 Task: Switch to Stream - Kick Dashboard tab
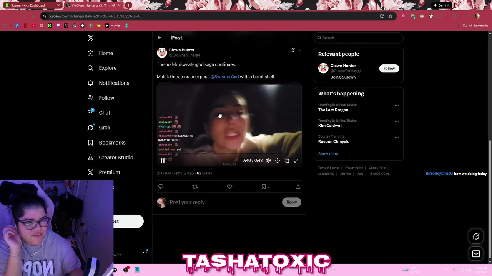point(32,5)
